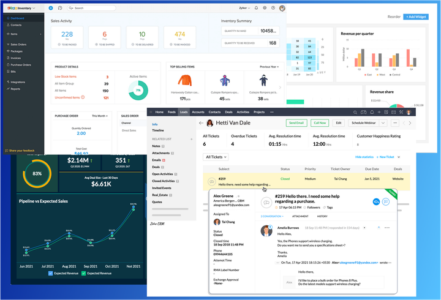This screenshot has width=441, height=300.
Task: Click the New Ticket link
Action: pyautogui.click(x=385, y=157)
